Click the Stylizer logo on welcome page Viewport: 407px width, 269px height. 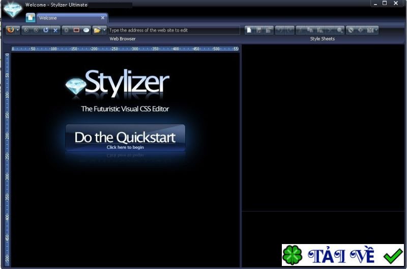118,83
